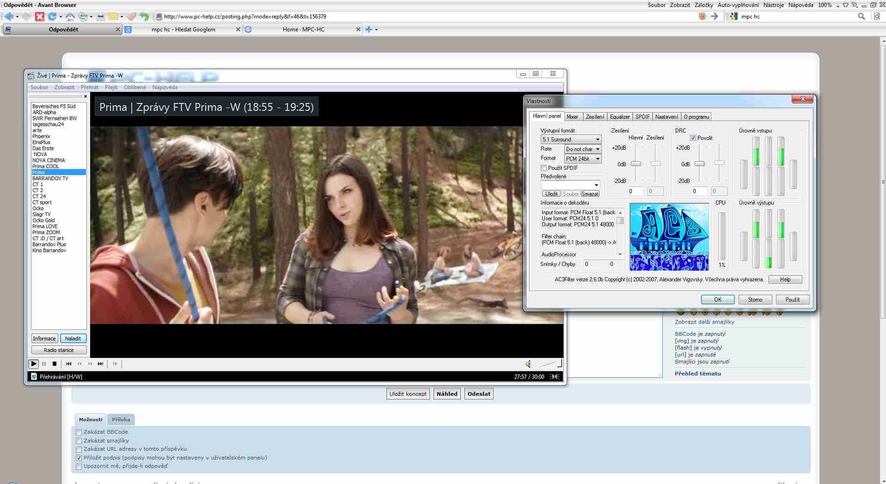This screenshot has height=484, width=886.
Task: Skip to the next channel with skip-forward icon
Action: pyautogui.click(x=100, y=364)
